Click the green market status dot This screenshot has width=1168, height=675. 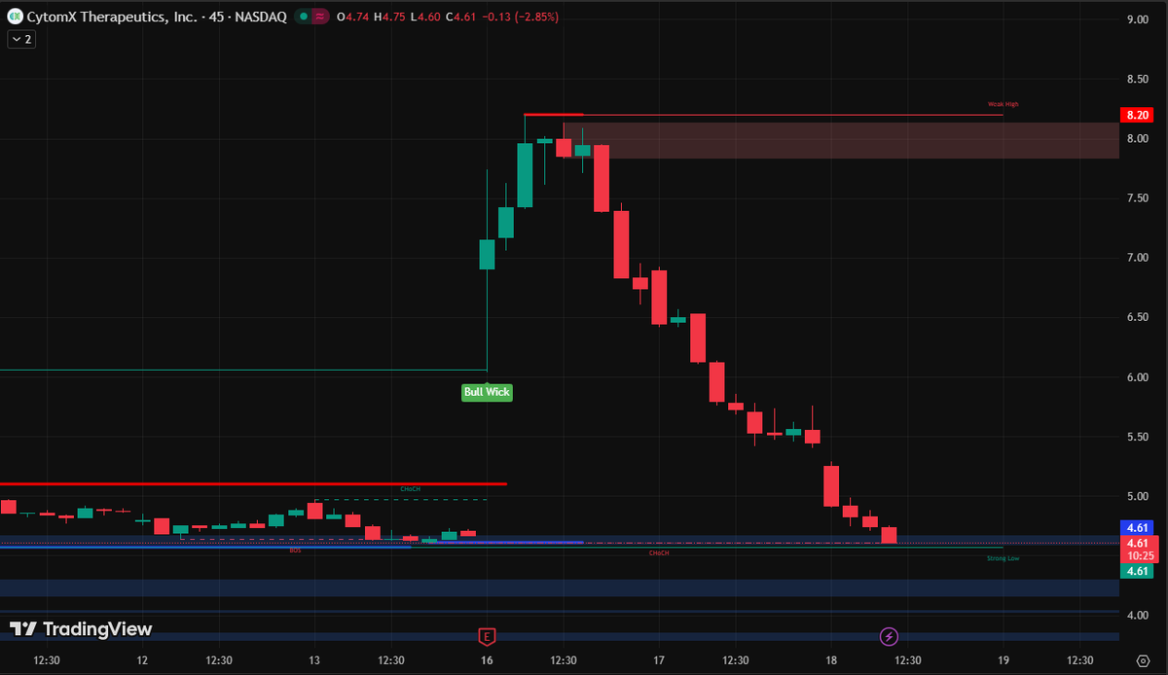[x=305, y=17]
